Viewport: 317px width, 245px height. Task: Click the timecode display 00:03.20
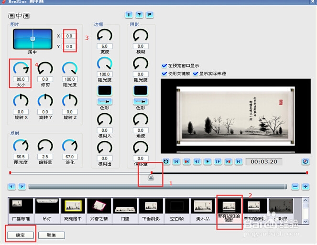click(x=264, y=161)
